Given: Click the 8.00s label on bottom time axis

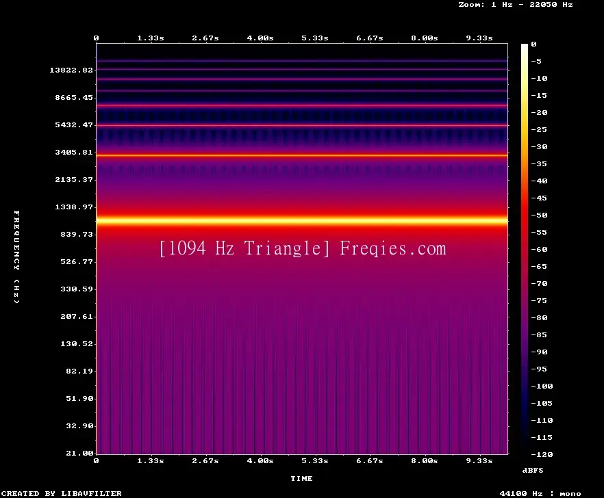Looking at the screenshot, I should pos(424,460).
